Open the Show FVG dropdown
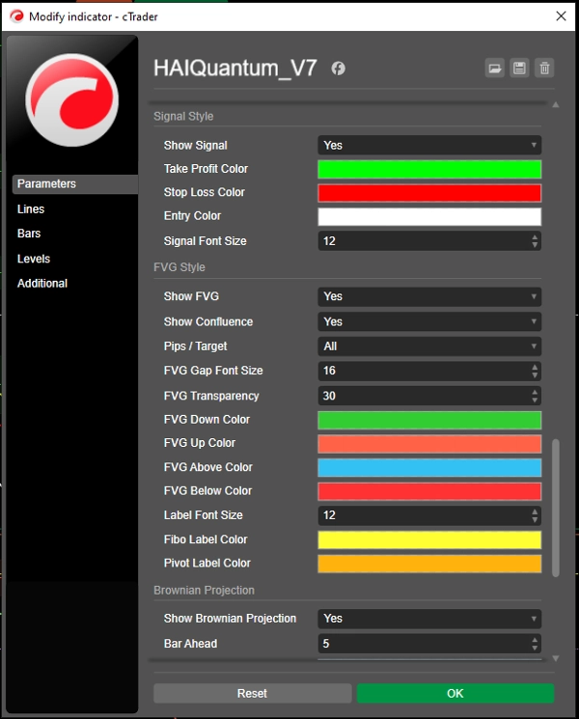This screenshot has width=579, height=719. (x=429, y=296)
